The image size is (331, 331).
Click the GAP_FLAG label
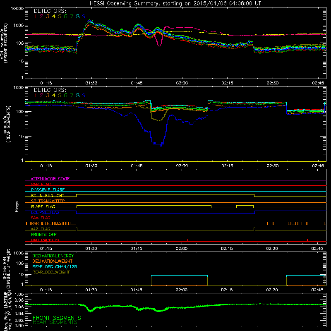click(41, 184)
